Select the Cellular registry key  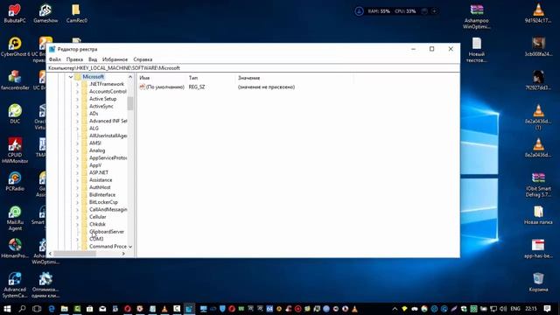click(97, 217)
